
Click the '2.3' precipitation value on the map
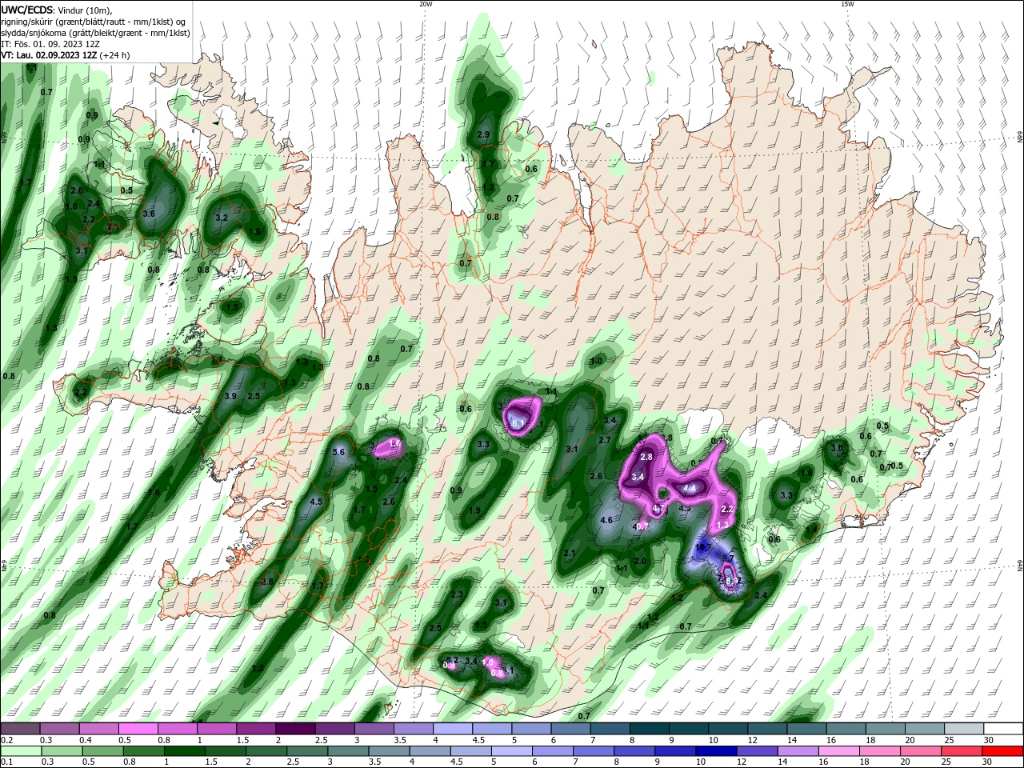coord(457,594)
